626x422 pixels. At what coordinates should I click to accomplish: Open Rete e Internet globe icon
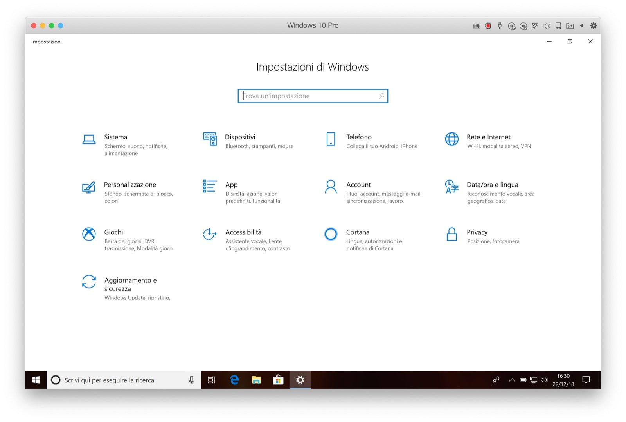pos(452,139)
